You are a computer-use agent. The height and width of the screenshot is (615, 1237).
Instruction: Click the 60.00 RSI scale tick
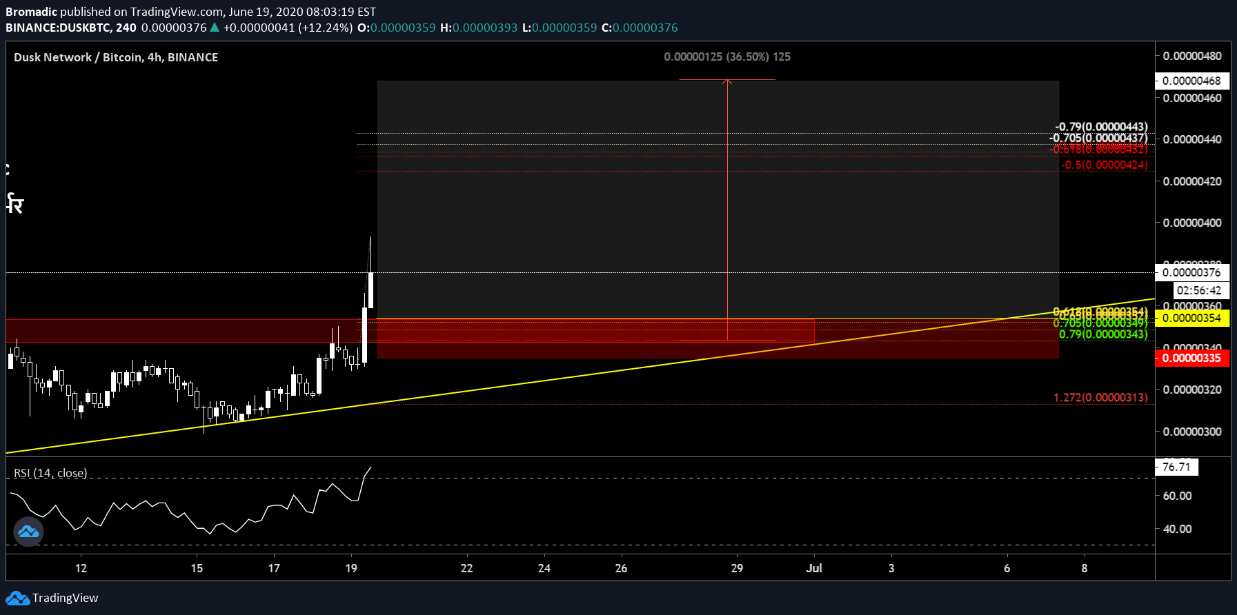tap(1177, 496)
